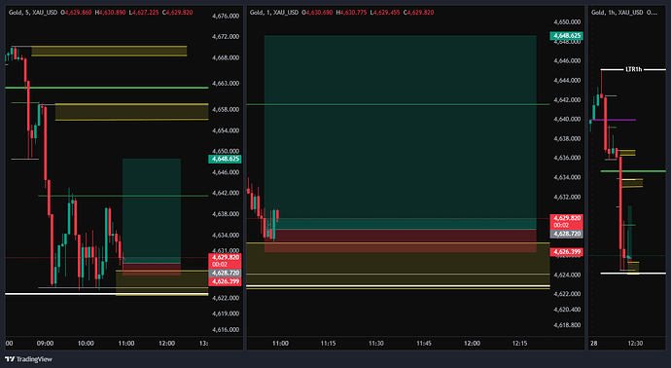671x368 pixels.
Task: Click 4,620.400 on 1-minute price axis
Action: coord(567,310)
